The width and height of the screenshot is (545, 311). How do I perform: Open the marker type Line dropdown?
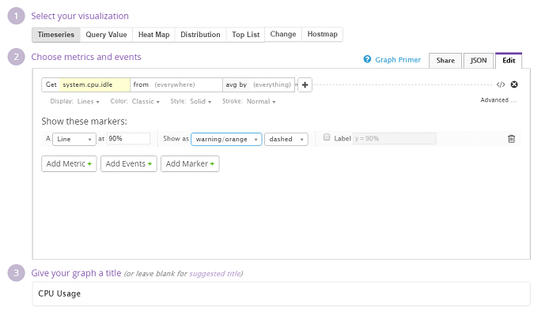pyautogui.click(x=74, y=139)
